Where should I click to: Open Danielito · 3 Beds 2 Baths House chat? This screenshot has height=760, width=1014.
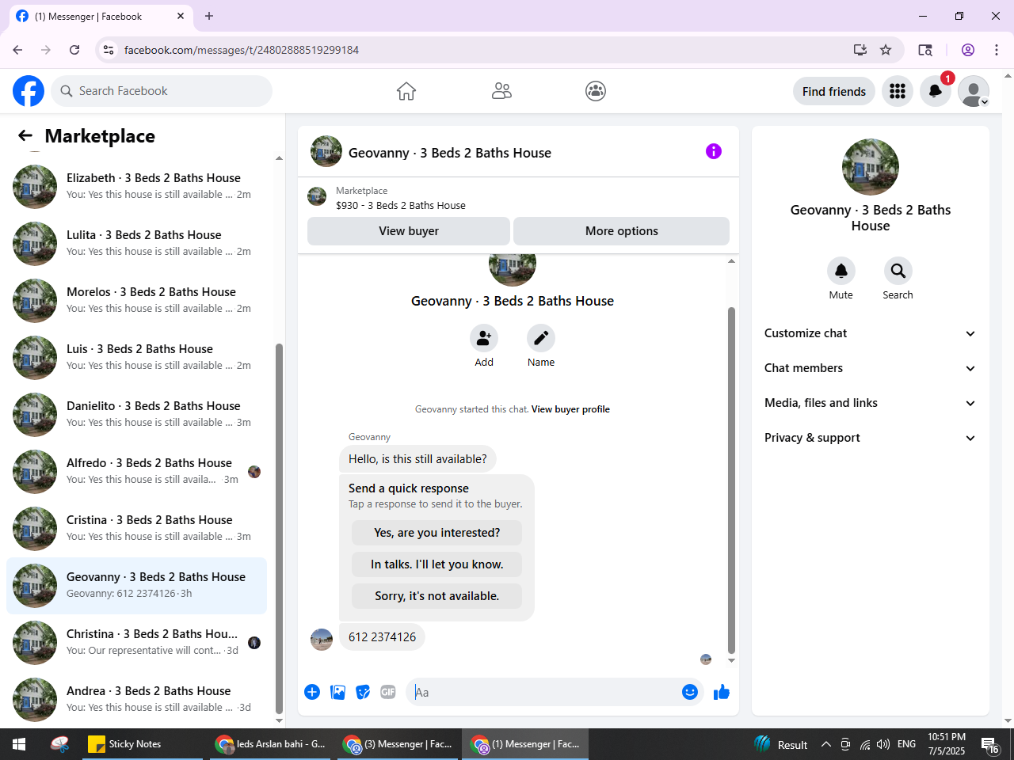point(136,415)
